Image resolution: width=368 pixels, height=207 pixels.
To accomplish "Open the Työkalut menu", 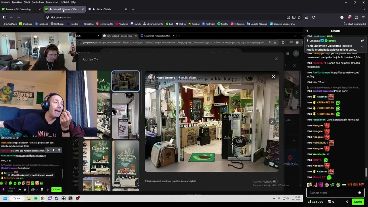I will tap(65, 2).
